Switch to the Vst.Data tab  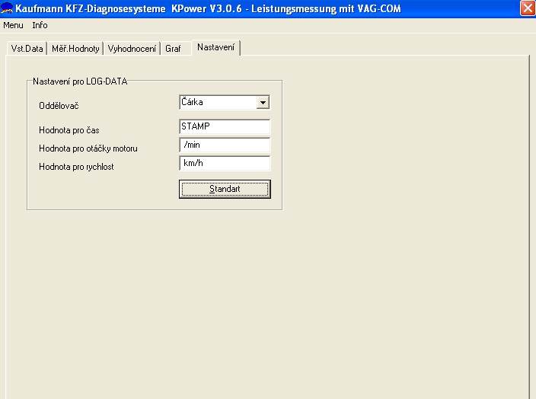[x=27, y=49]
